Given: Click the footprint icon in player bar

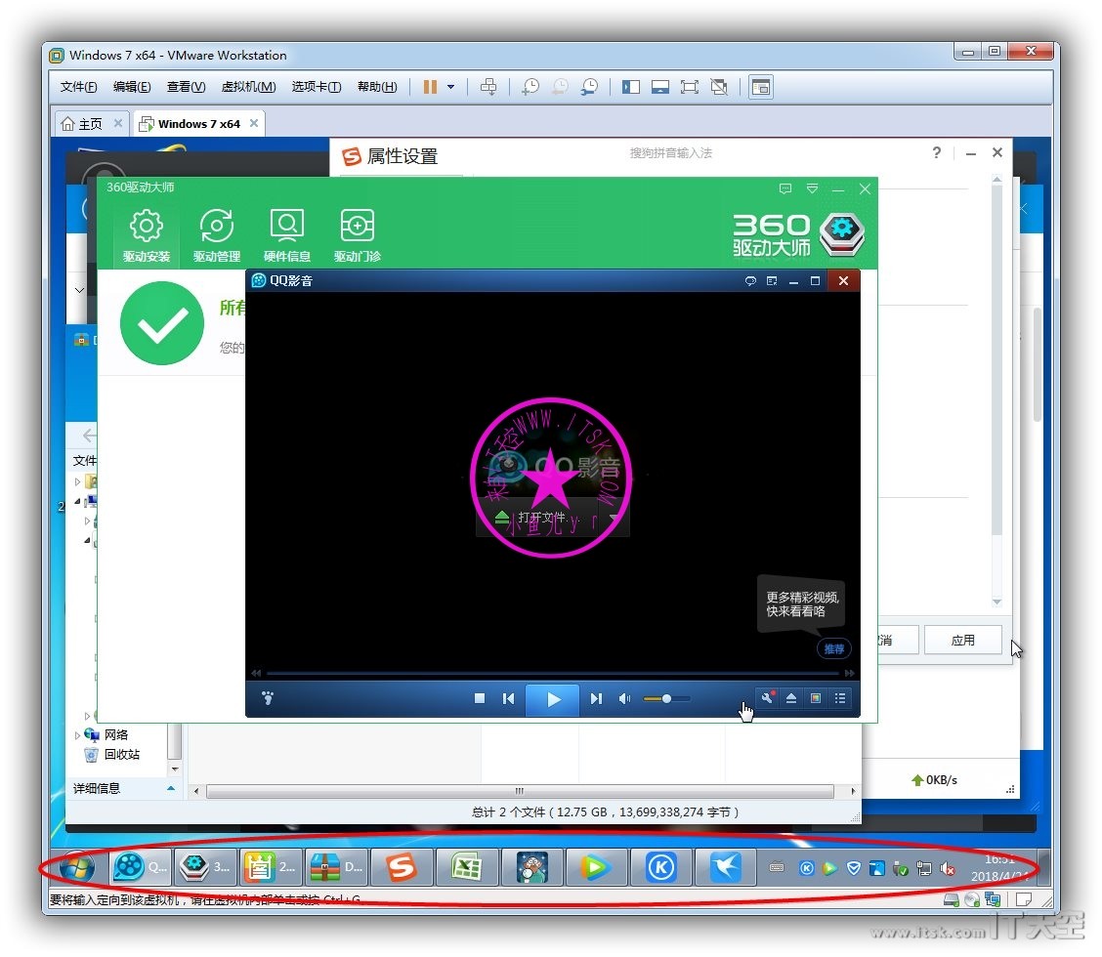Looking at the screenshot, I should (x=269, y=699).
